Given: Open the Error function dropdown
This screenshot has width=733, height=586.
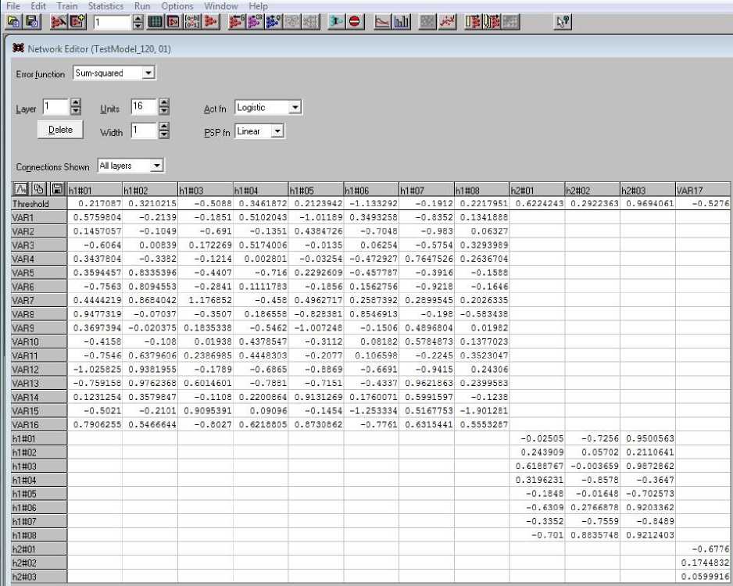Looking at the screenshot, I should point(148,73).
